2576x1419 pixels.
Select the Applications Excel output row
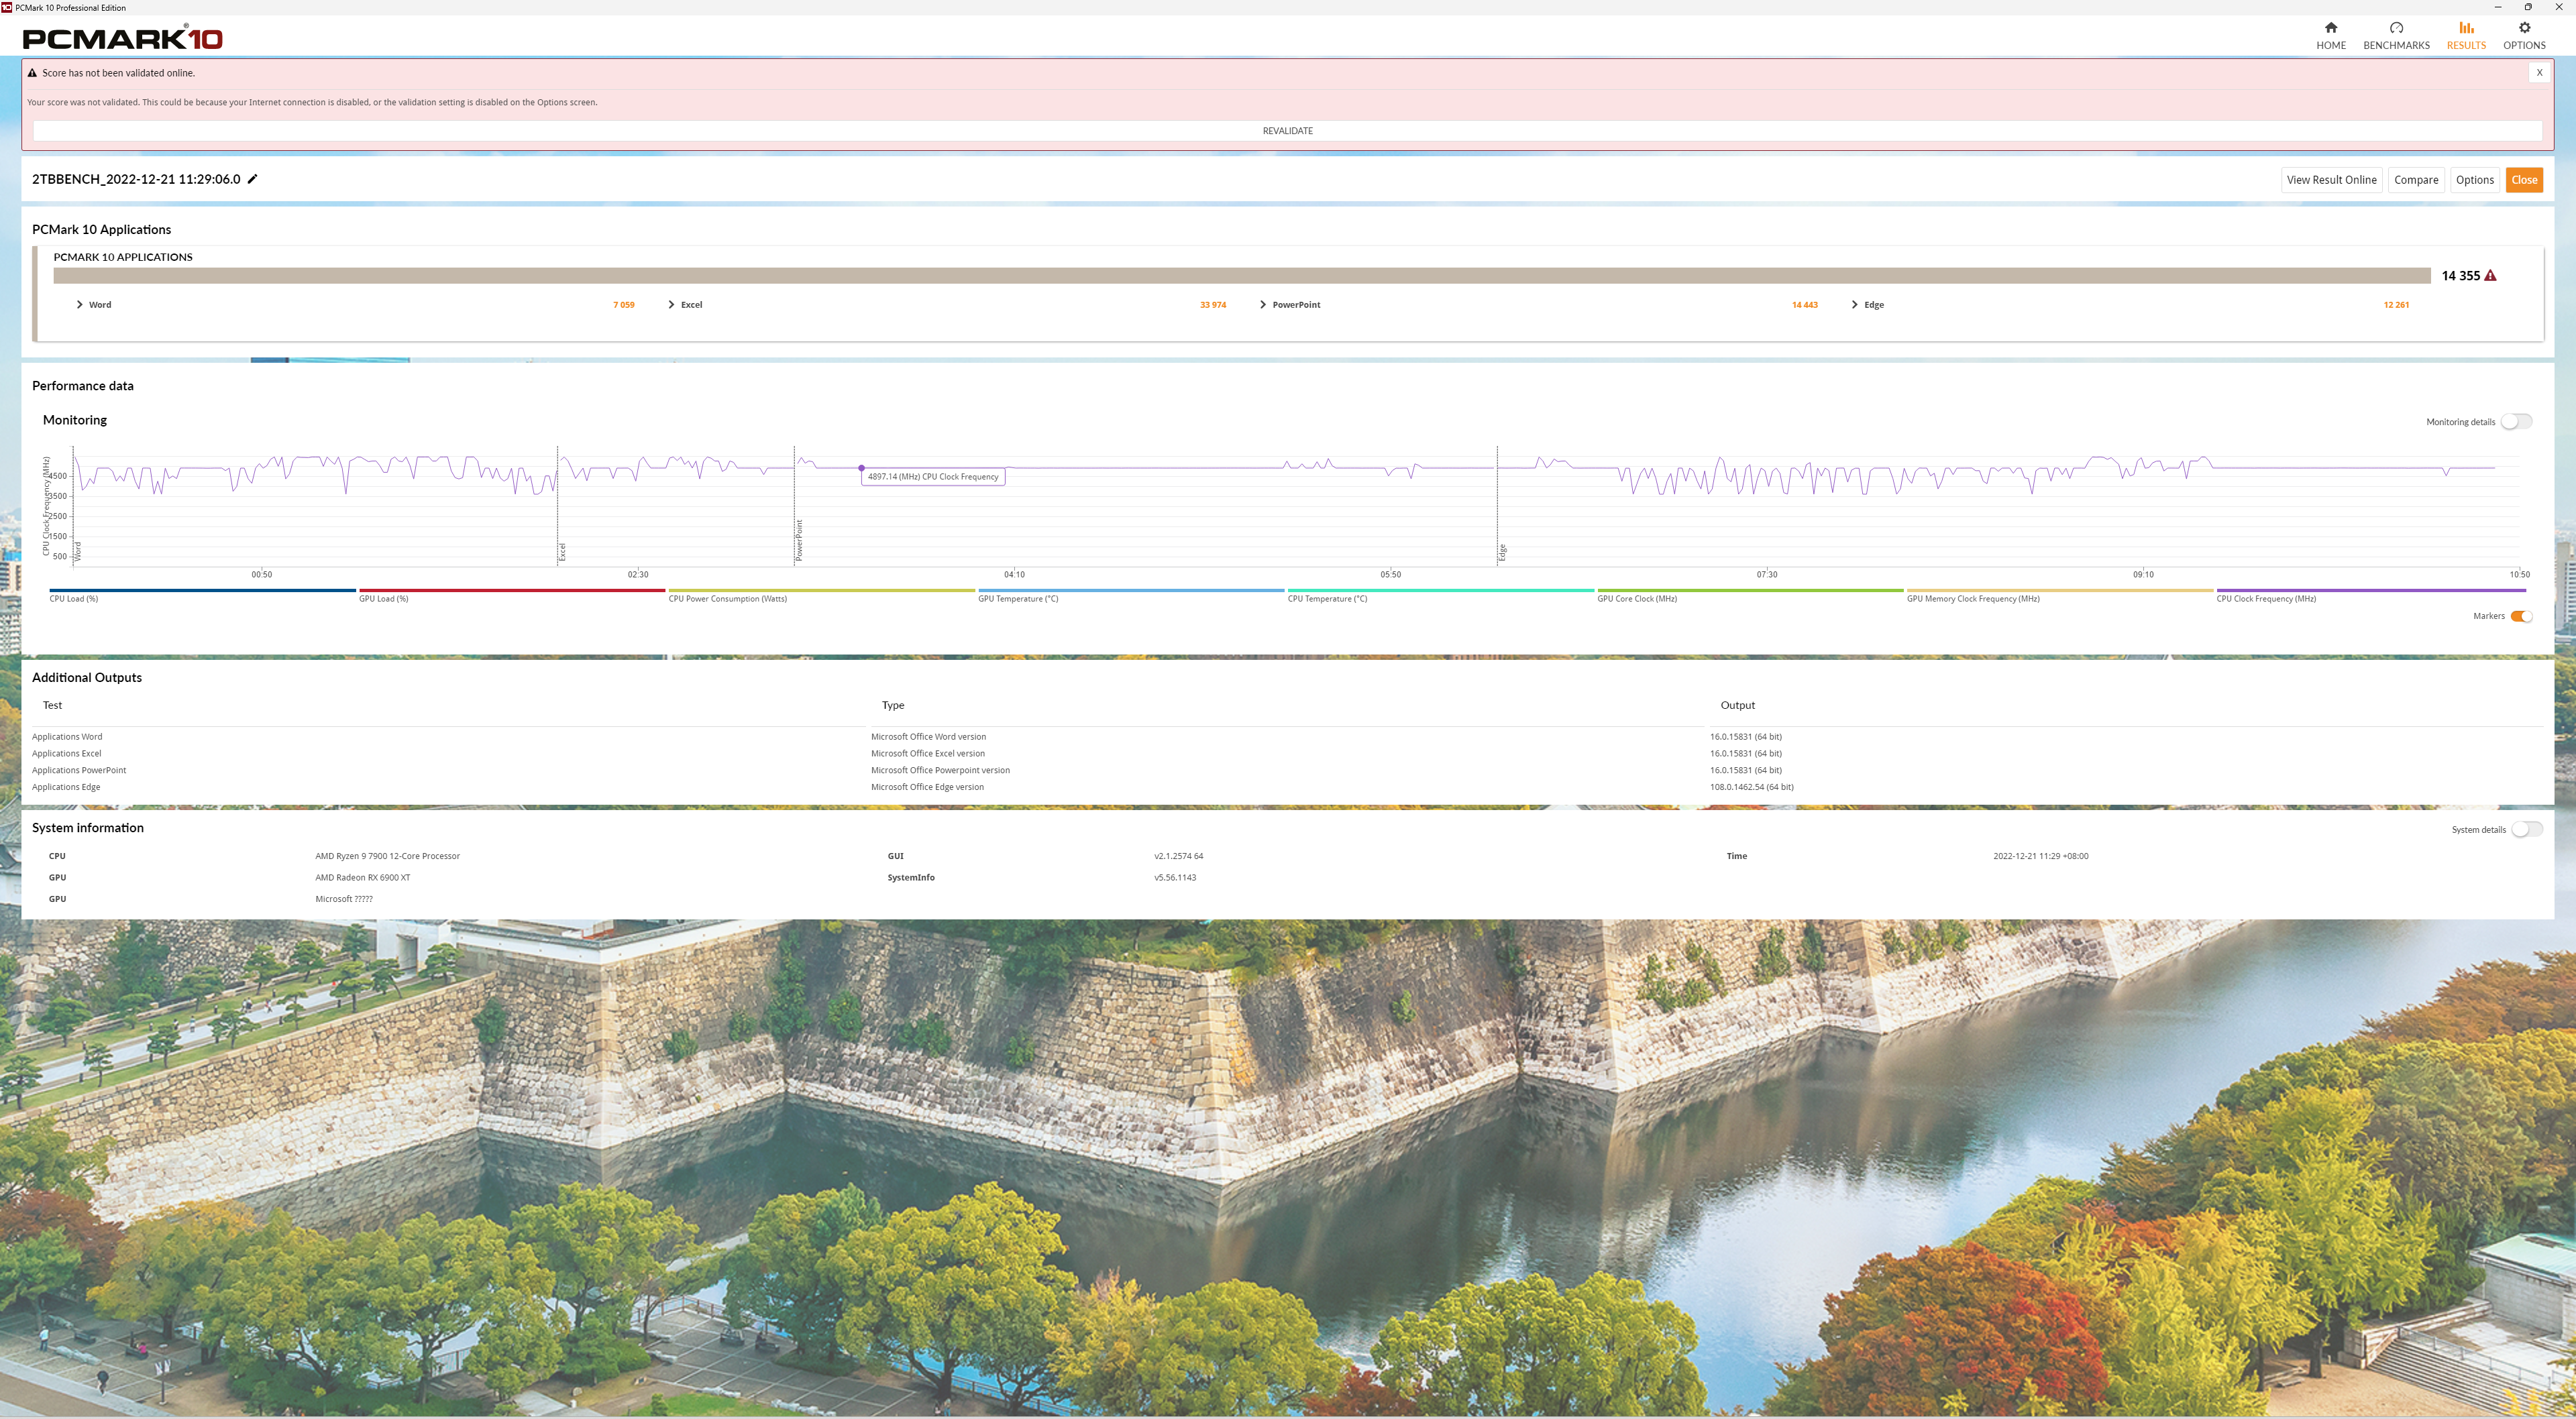1287,754
